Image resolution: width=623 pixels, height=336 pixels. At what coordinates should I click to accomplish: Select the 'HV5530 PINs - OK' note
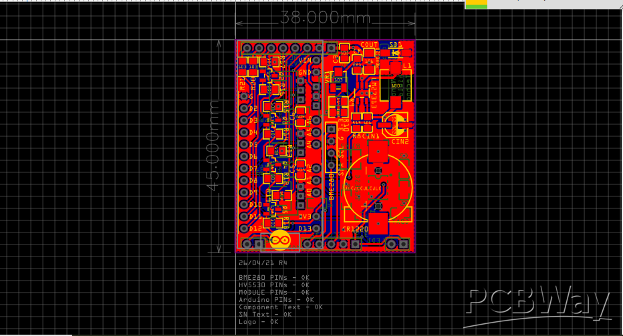coord(274,285)
